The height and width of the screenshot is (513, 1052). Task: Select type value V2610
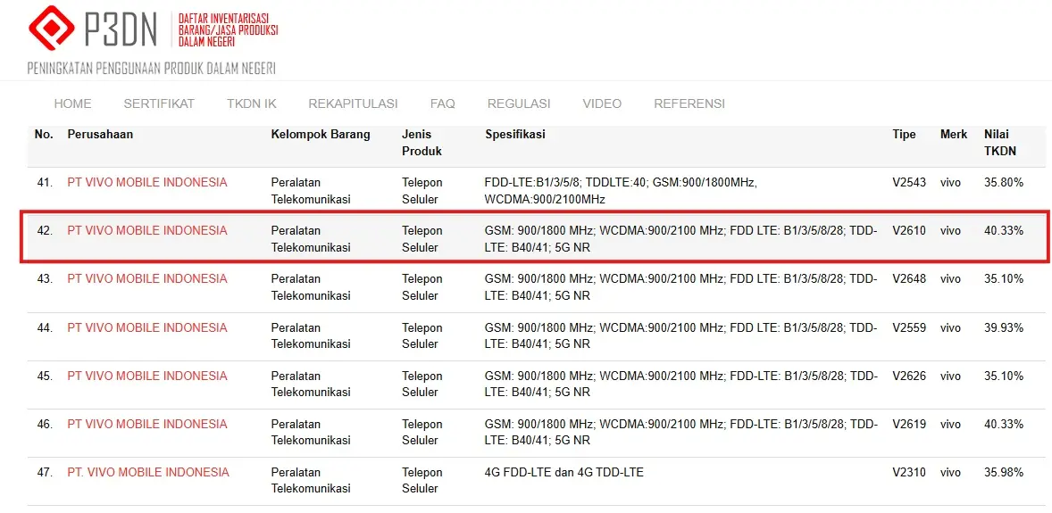(909, 231)
